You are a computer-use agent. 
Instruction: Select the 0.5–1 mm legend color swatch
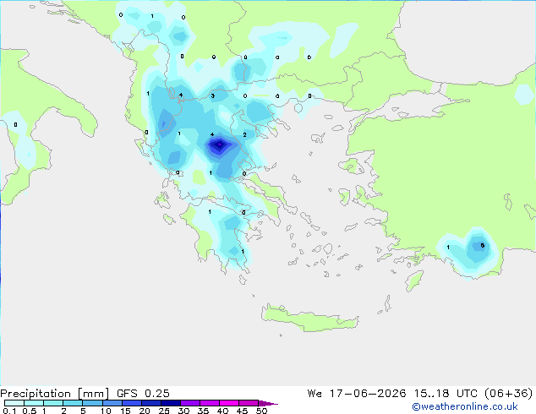point(34,403)
